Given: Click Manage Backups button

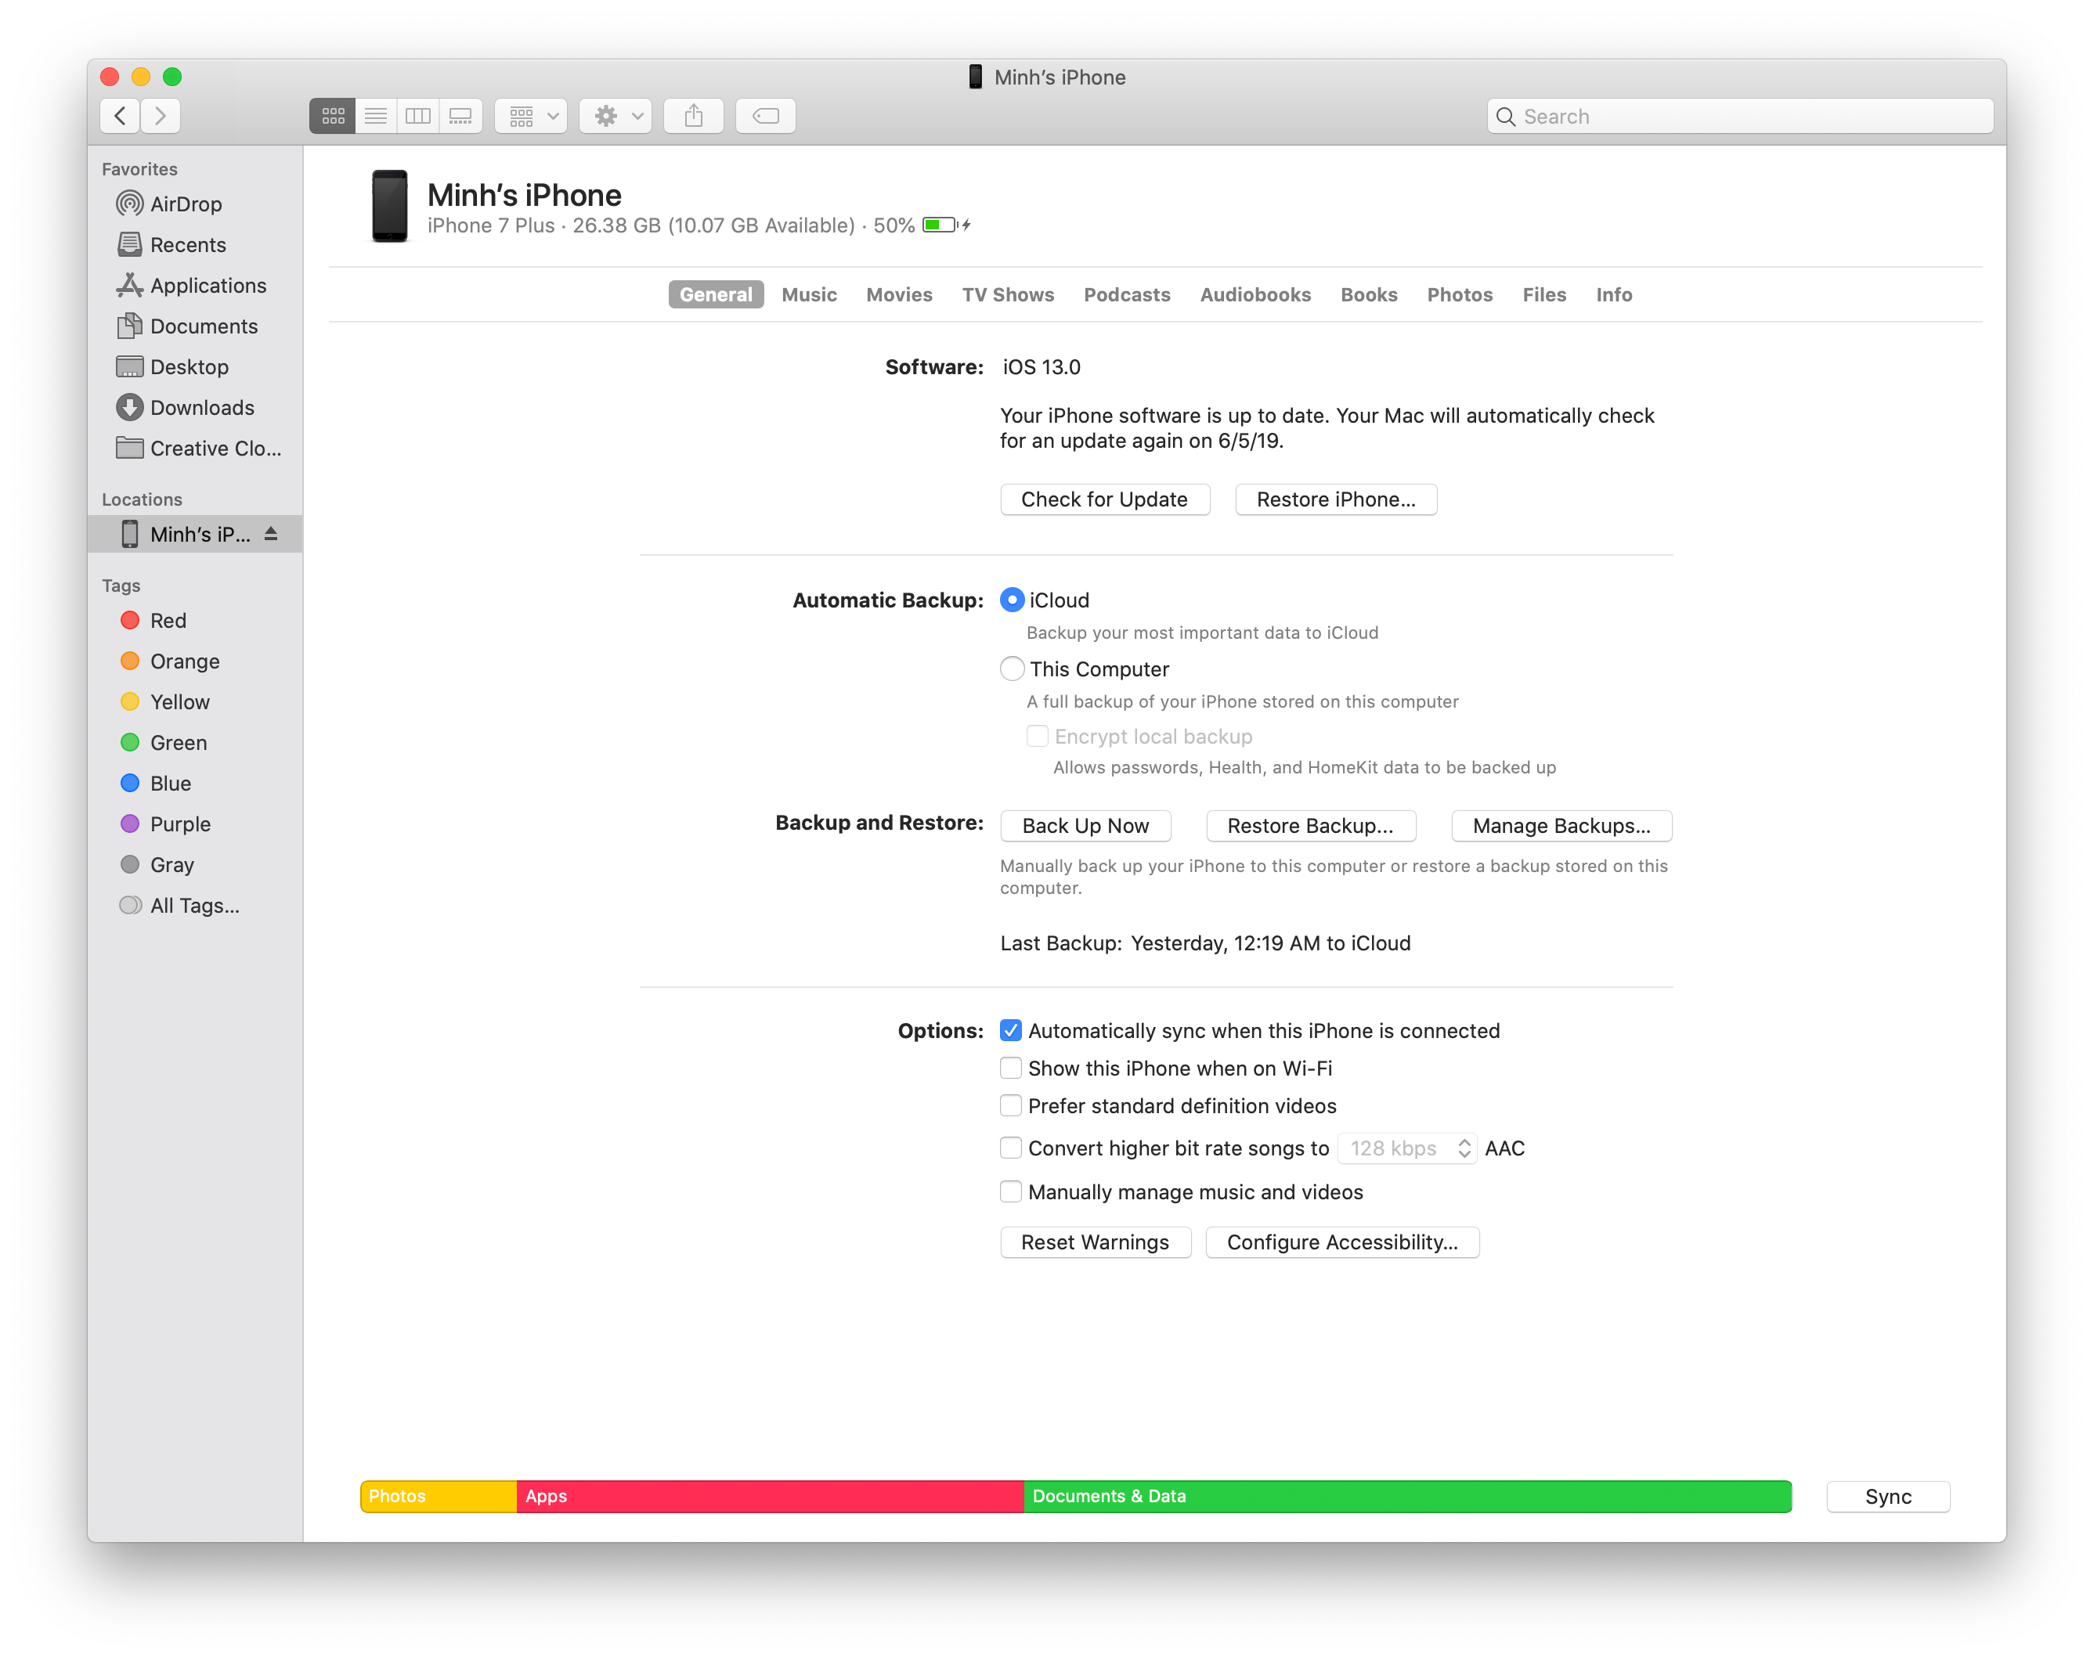Looking at the screenshot, I should click(x=1561, y=826).
